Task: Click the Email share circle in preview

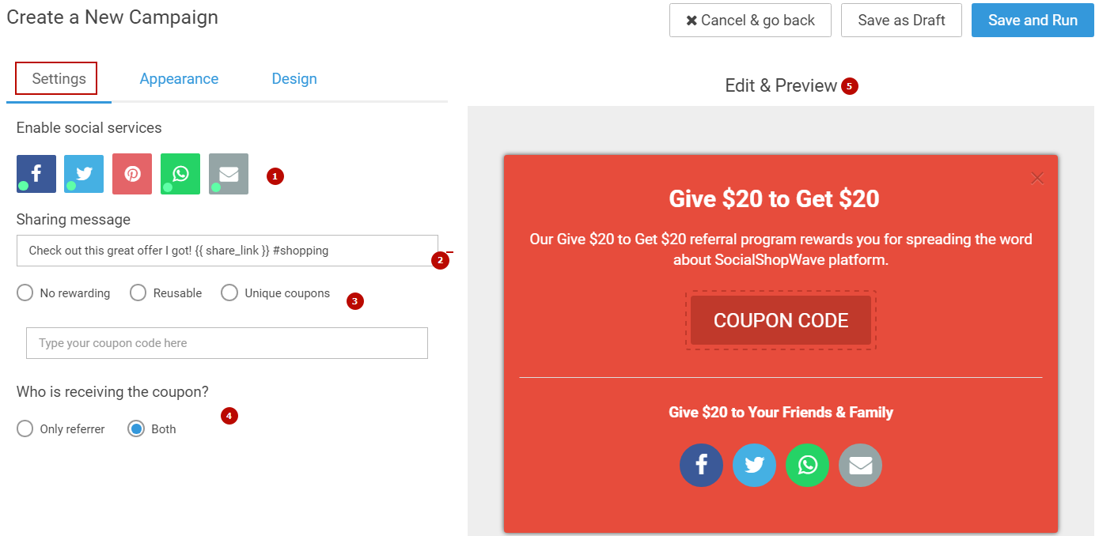Action: tap(860, 465)
